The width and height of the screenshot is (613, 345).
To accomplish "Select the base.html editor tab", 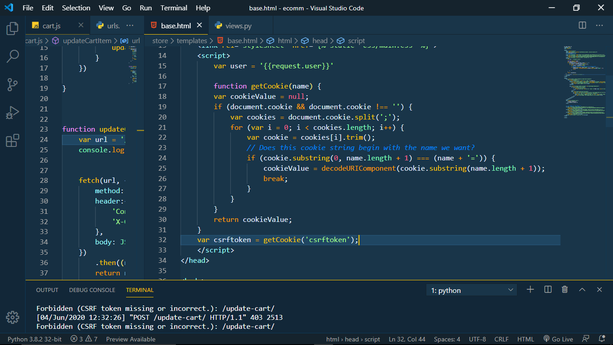I will pos(176,26).
